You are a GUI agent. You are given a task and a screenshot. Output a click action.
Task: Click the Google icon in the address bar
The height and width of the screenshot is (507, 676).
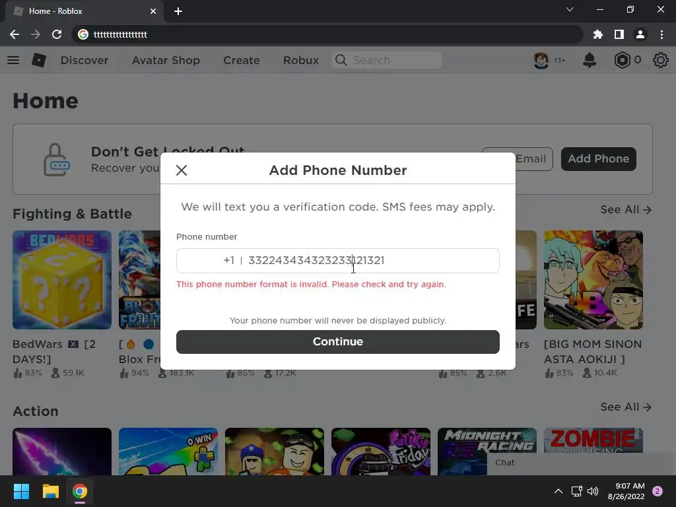[x=83, y=34]
